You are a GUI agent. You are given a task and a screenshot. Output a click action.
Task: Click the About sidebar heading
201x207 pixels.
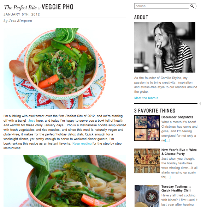pos(141,17)
